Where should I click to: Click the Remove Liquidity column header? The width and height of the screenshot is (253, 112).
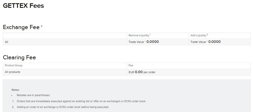[x=139, y=35]
